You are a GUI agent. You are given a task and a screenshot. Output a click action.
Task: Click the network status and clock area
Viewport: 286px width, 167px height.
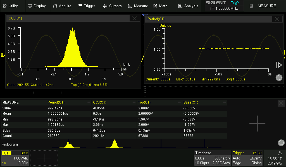(x=274, y=158)
